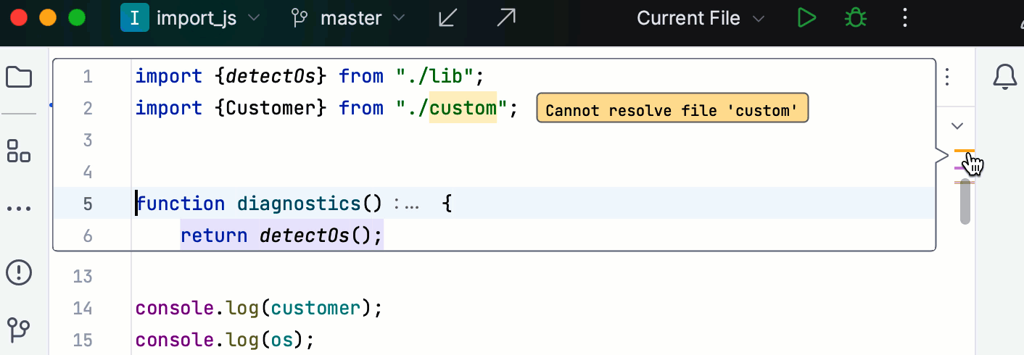Open the Problems tool window
This screenshot has width=1024, height=355.
tap(19, 272)
